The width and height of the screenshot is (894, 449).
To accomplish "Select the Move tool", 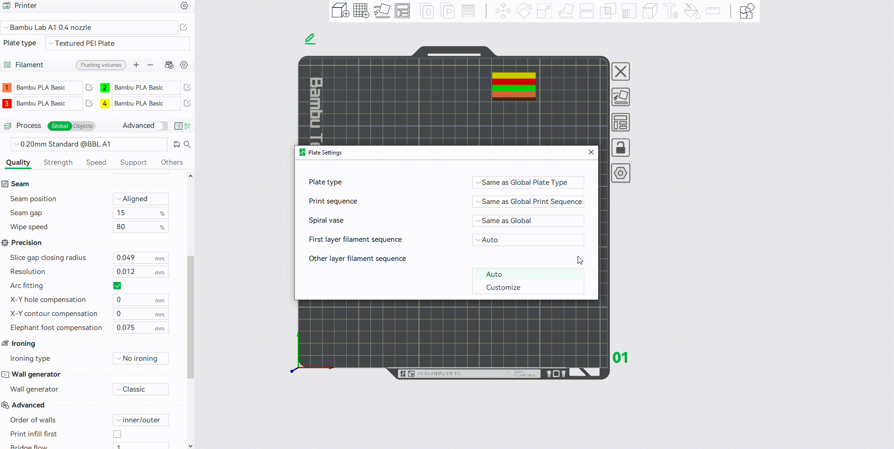I will pos(503,11).
